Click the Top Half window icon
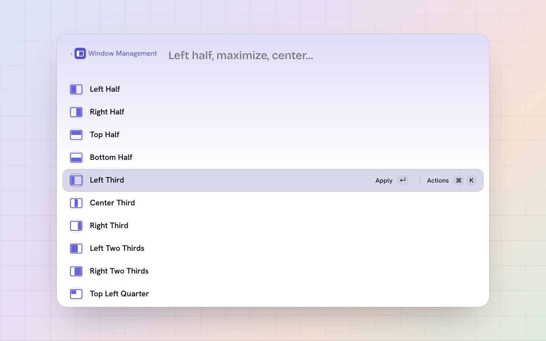The image size is (546, 341). pyautogui.click(x=76, y=135)
